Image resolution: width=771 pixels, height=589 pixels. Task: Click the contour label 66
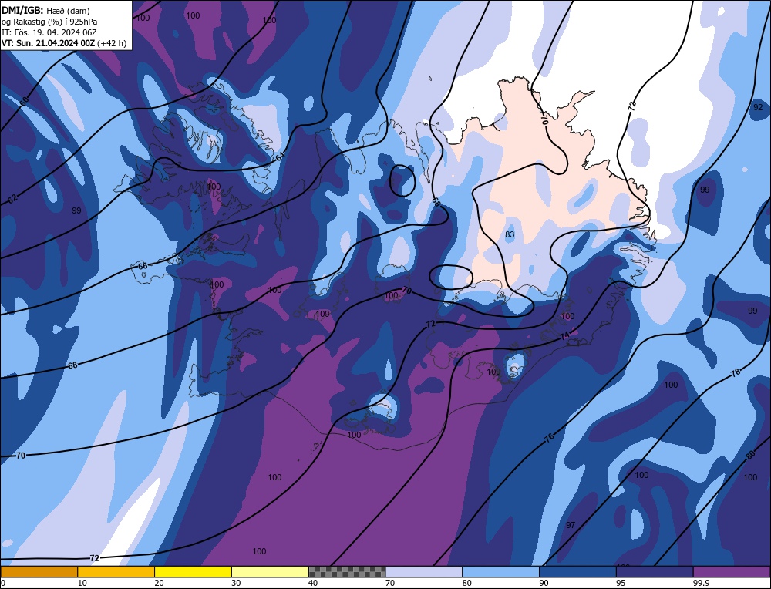pos(143,266)
